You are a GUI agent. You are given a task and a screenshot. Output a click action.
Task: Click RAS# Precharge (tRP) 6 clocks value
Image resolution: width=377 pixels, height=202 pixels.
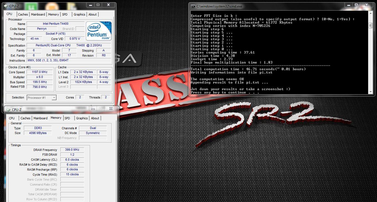click(x=72, y=169)
